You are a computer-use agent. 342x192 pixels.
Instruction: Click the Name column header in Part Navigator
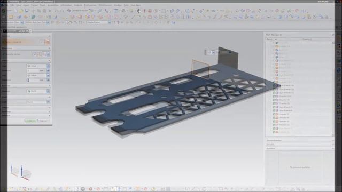[x=270, y=39]
